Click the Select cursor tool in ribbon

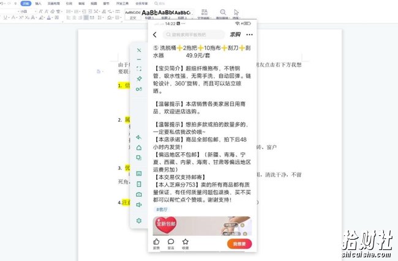[x=236, y=12]
